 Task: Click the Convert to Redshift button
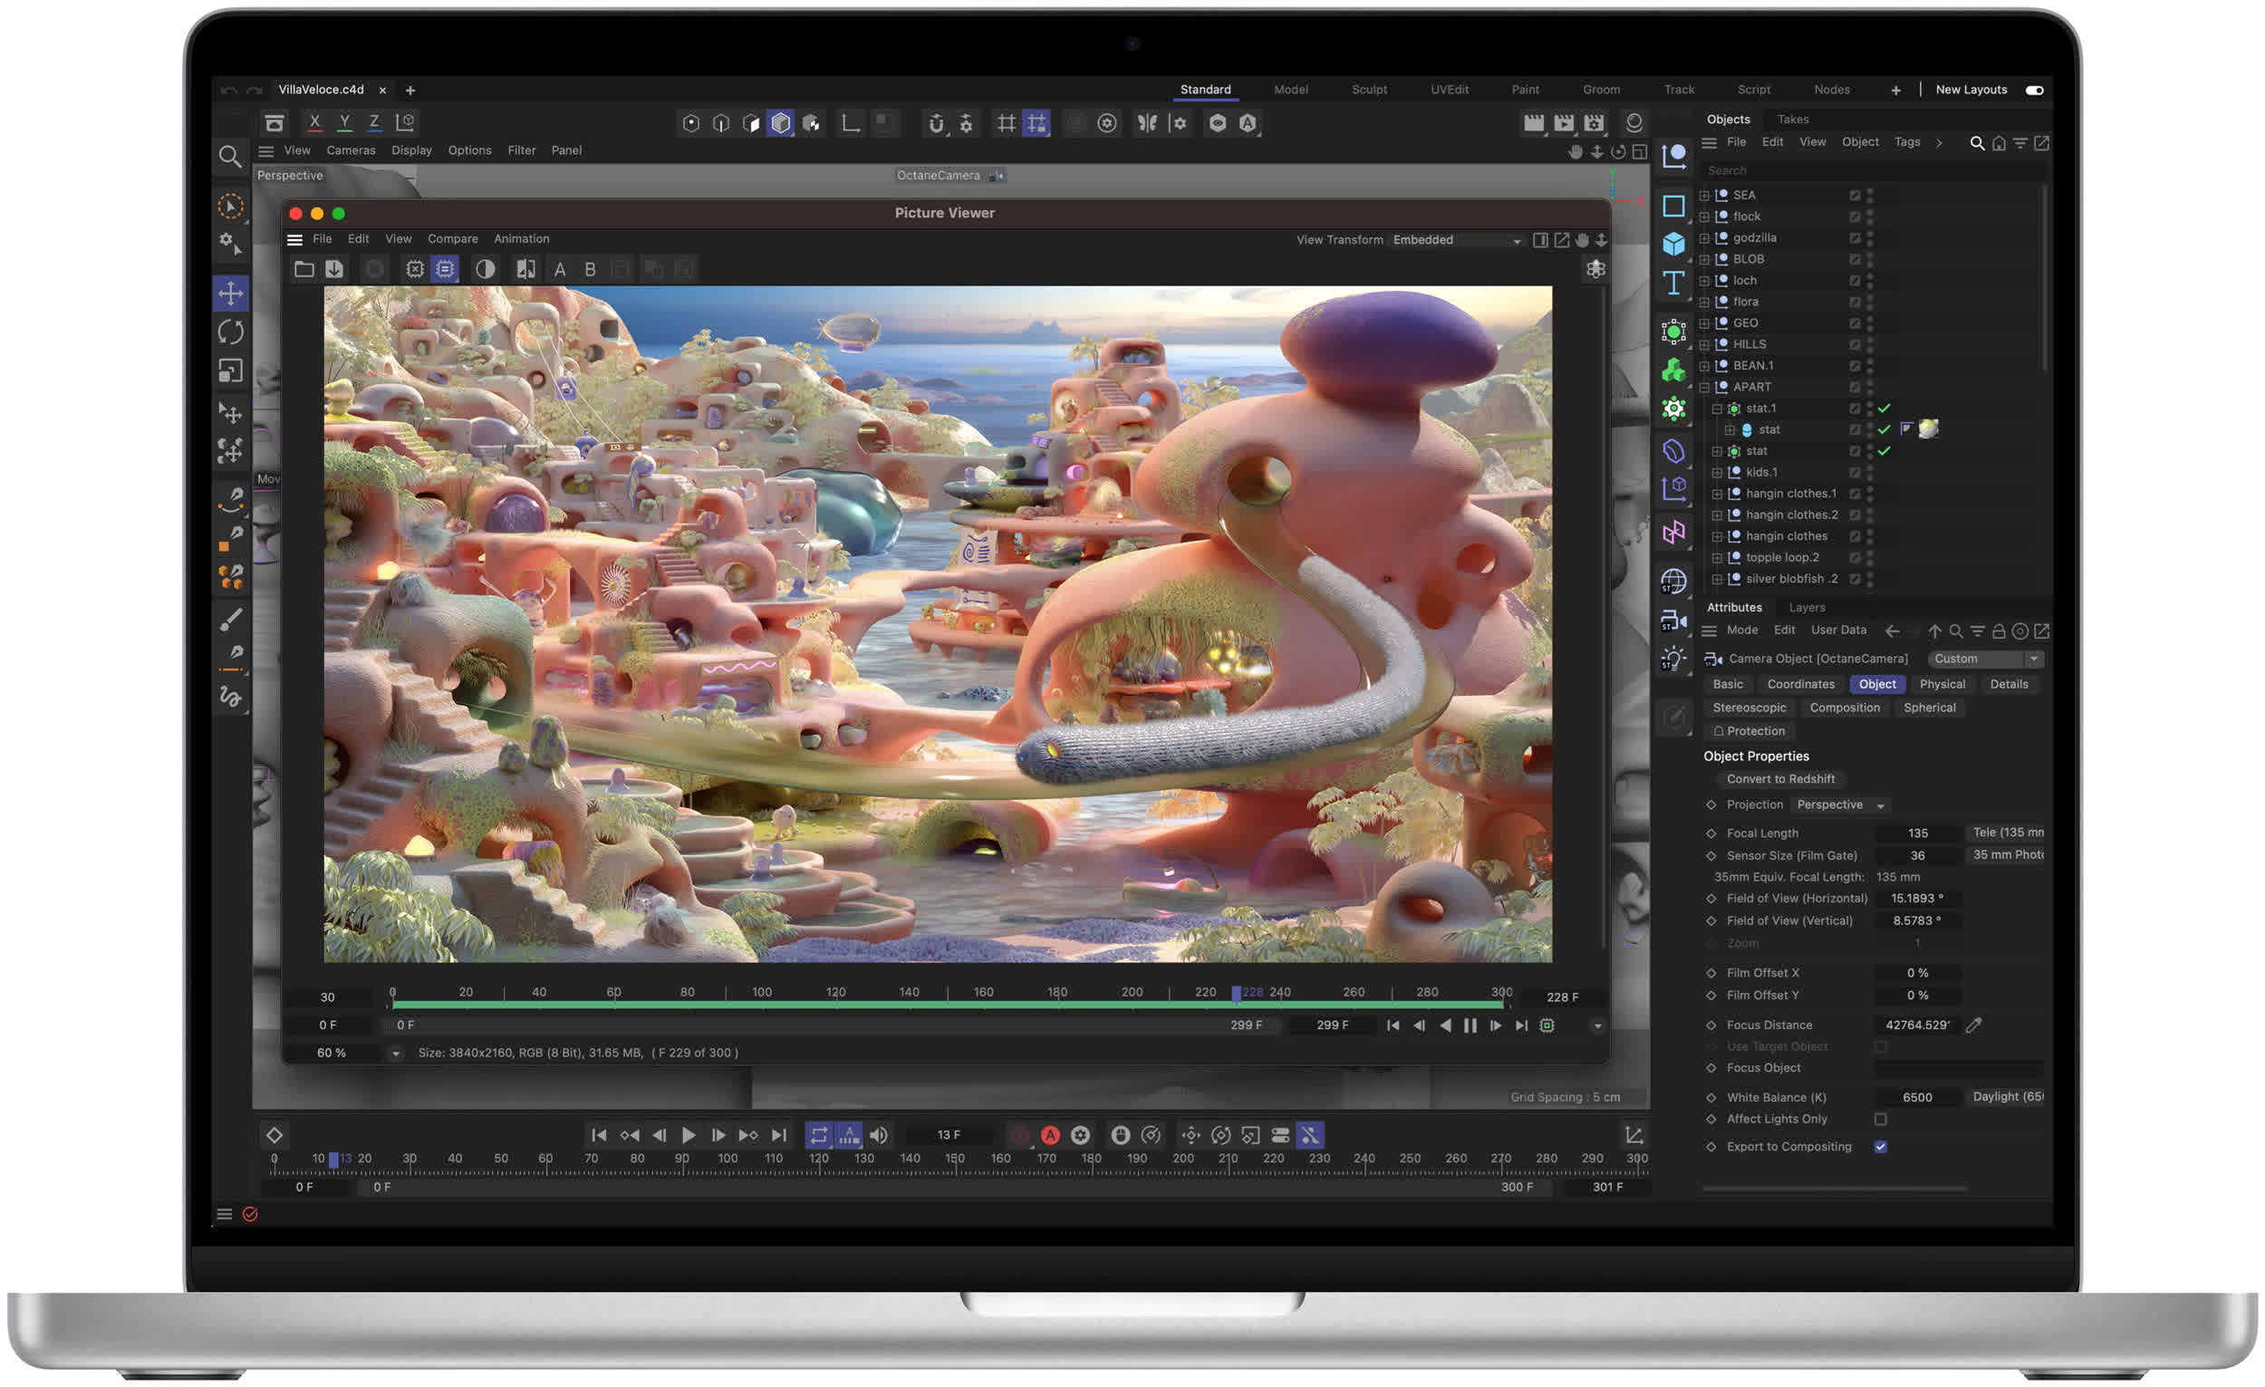click(x=1779, y=779)
